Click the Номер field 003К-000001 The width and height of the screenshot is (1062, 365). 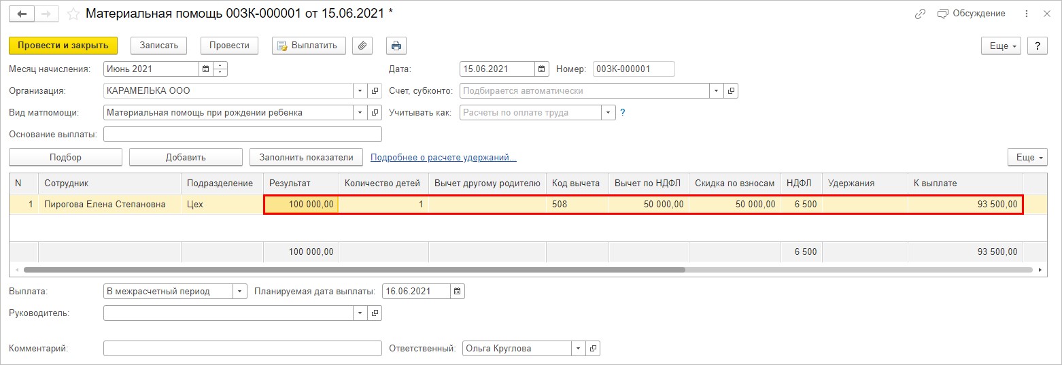[634, 69]
